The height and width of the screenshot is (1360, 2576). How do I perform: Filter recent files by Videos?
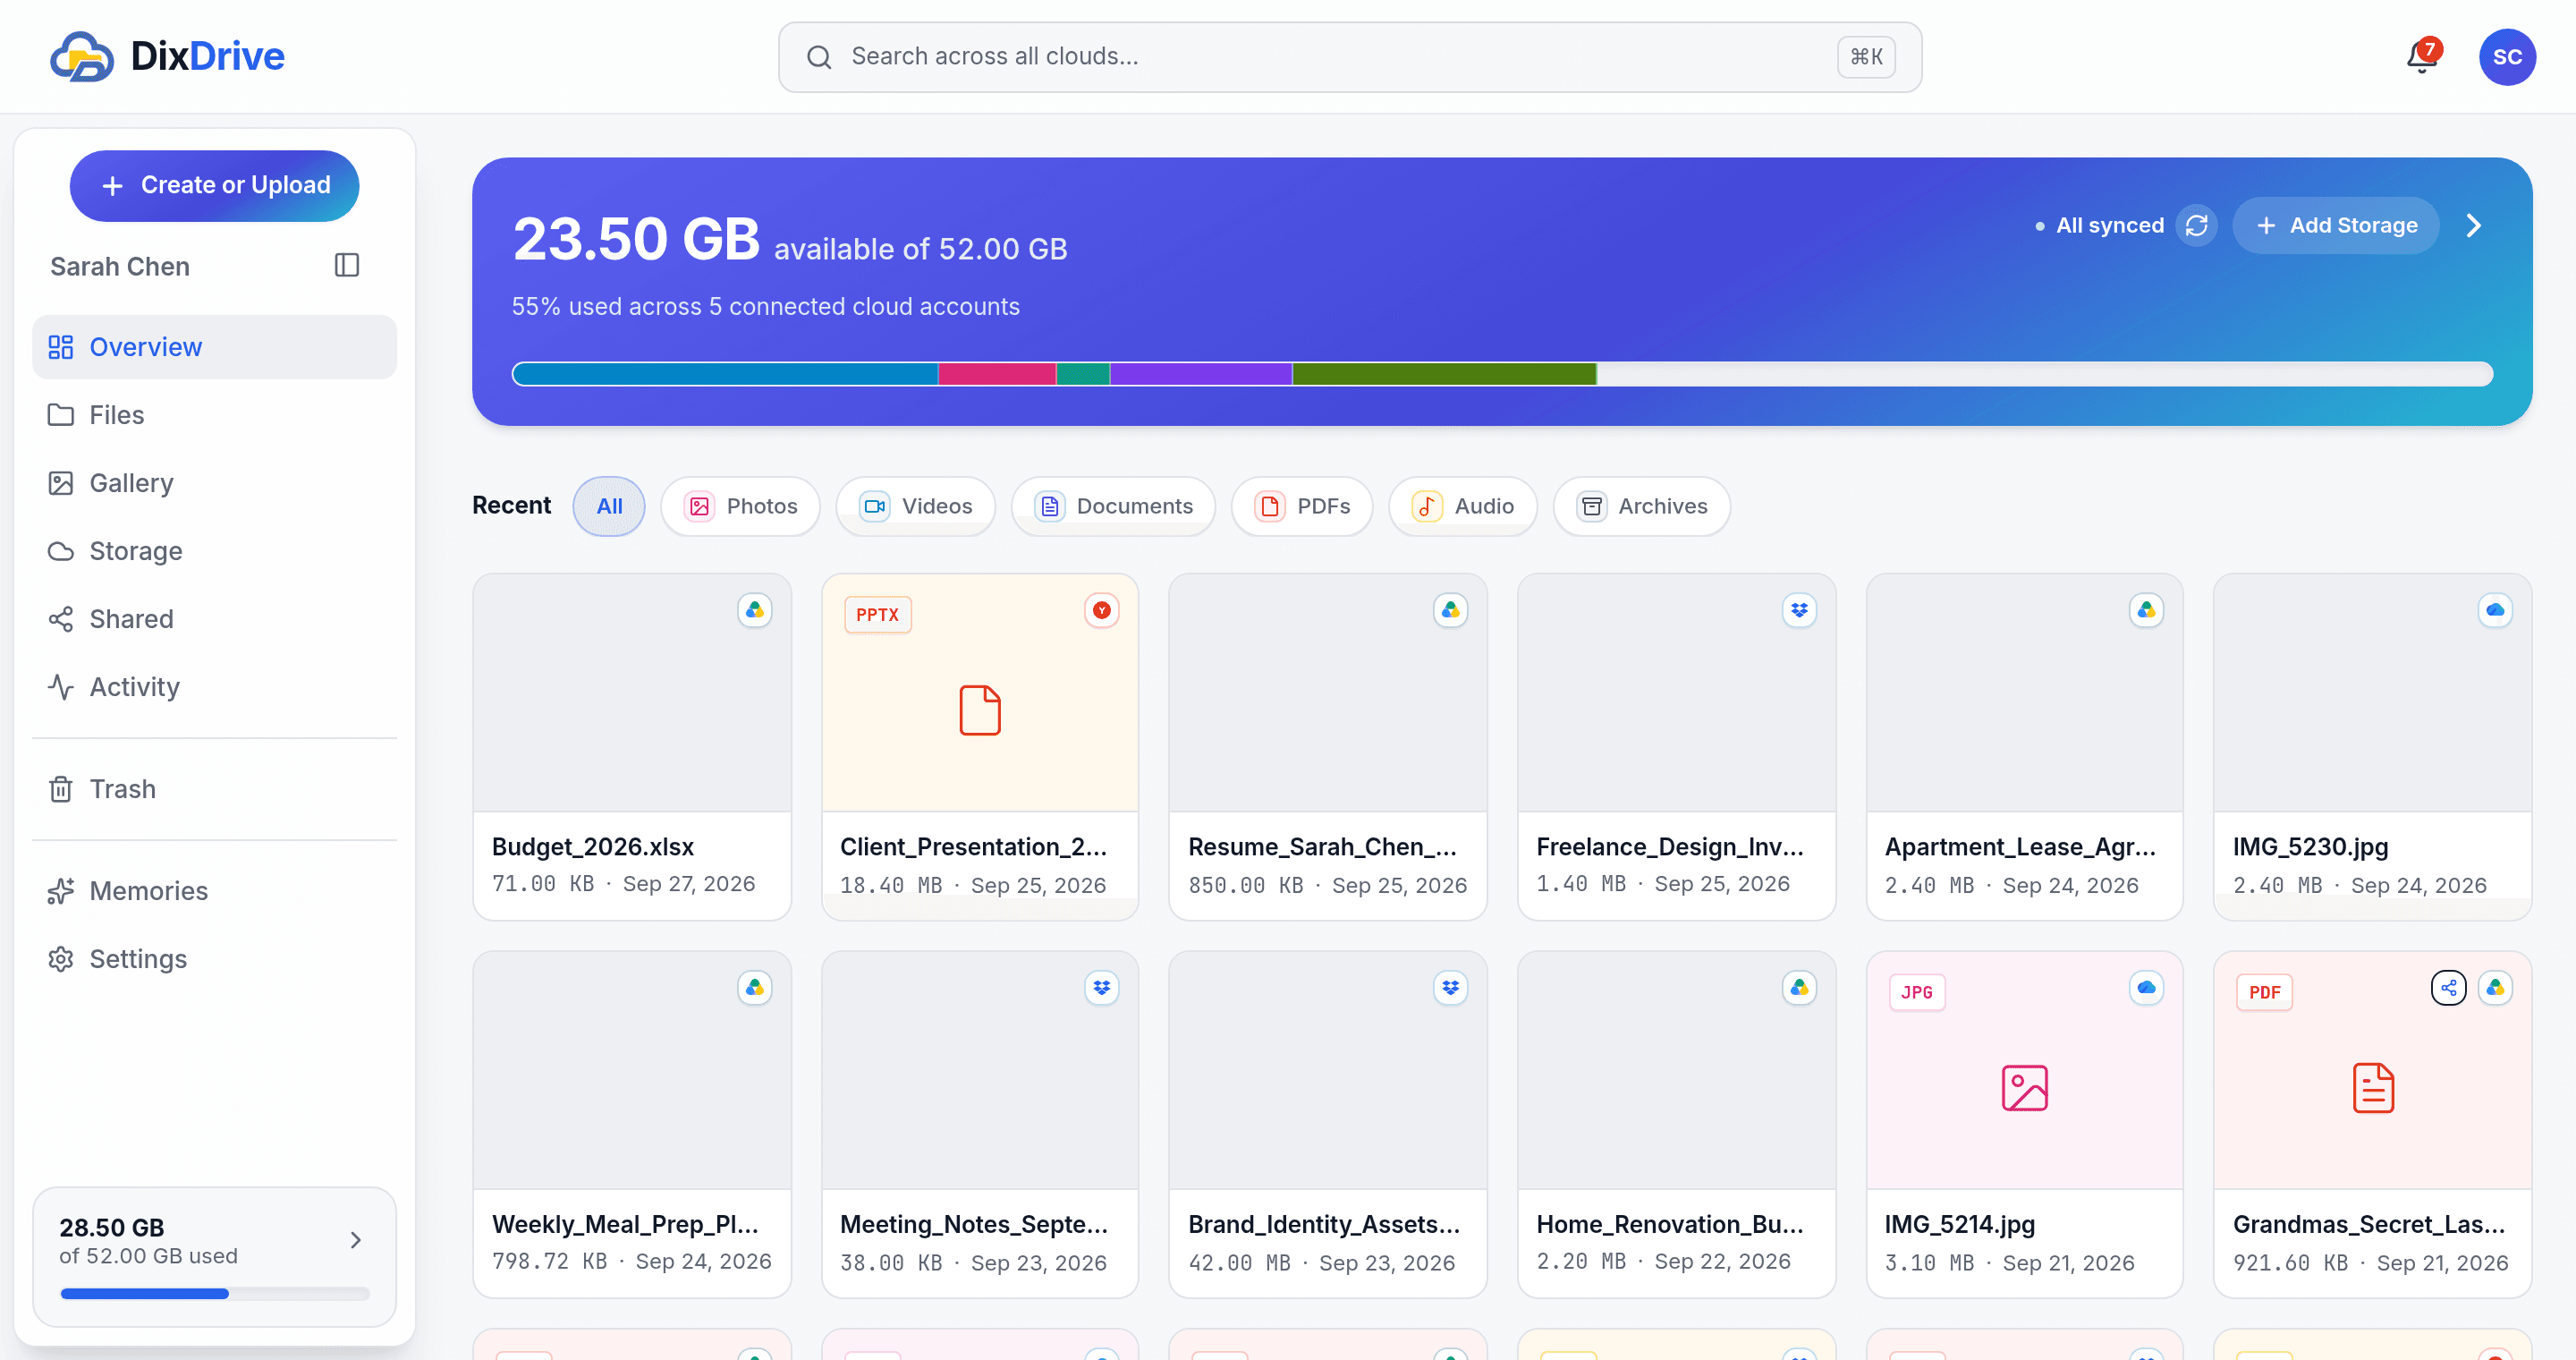(x=916, y=506)
